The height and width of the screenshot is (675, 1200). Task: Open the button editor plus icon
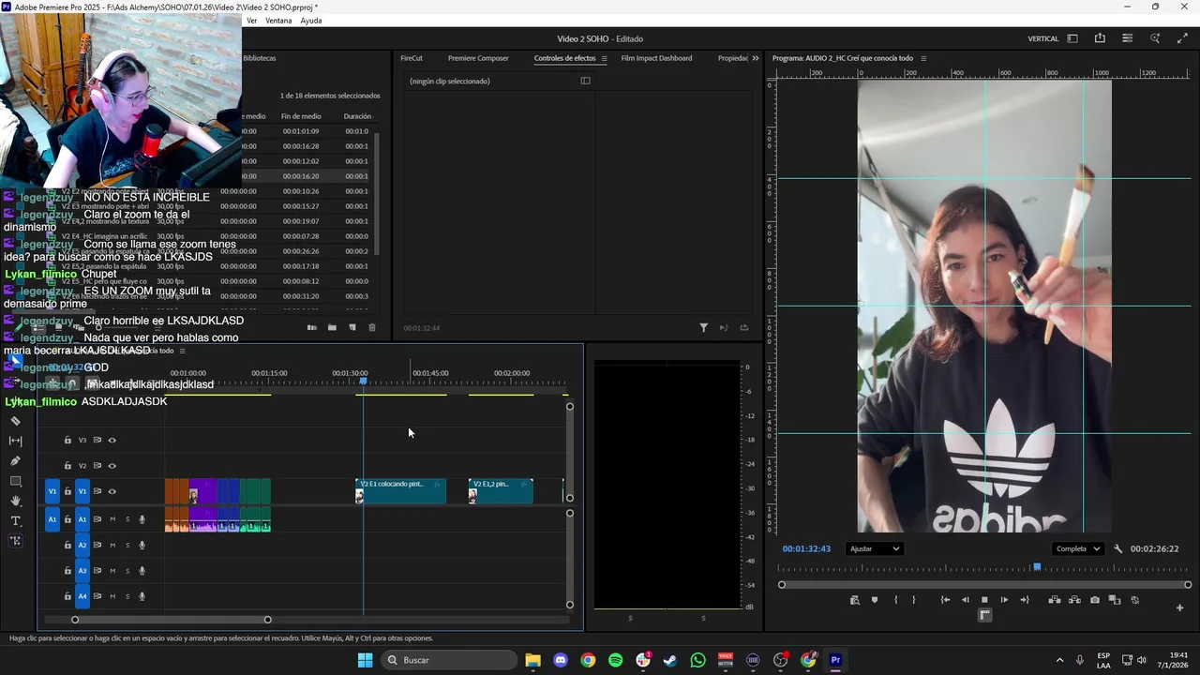point(1179,607)
